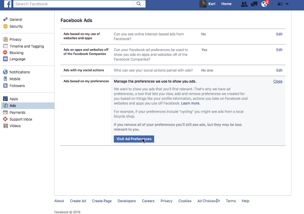Open Mobile settings section
Viewport: 304px width, 214px height.
tap(15, 79)
